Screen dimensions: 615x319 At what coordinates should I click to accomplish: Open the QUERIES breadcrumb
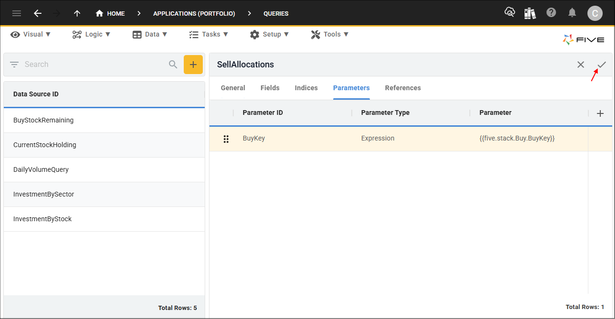pos(276,14)
